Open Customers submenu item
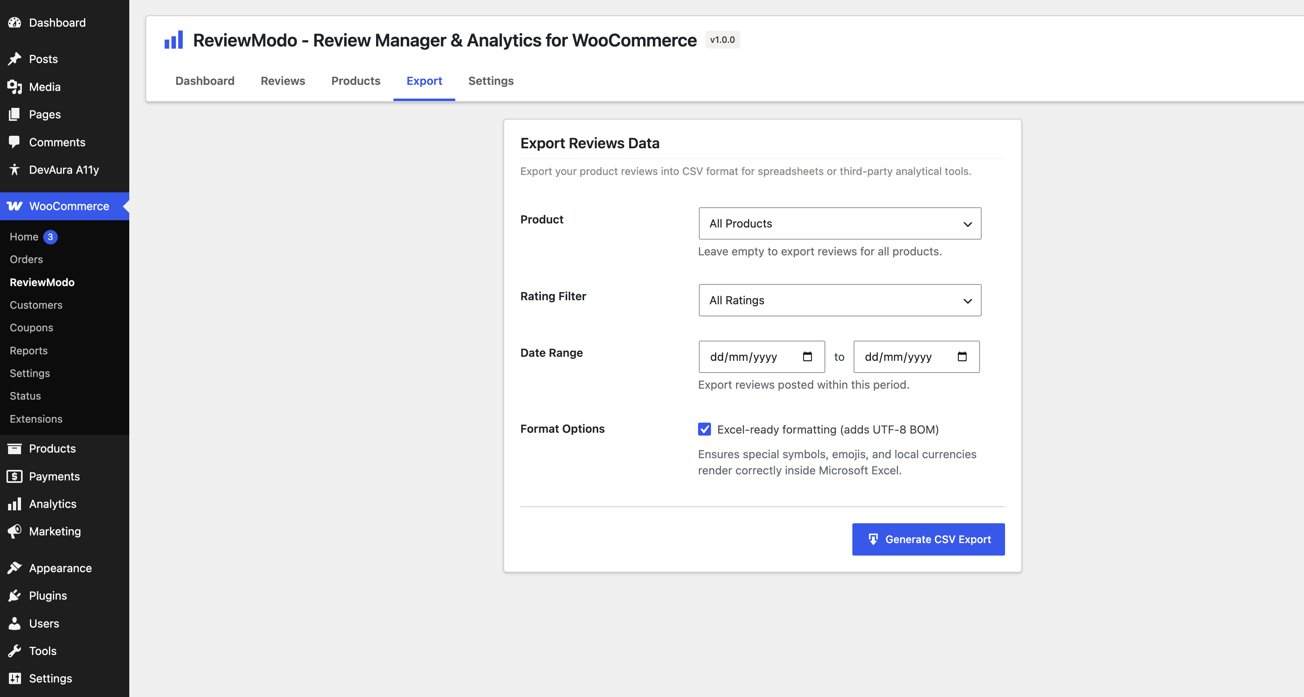Screen dimensions: 1304x697 tap(36, 305)
